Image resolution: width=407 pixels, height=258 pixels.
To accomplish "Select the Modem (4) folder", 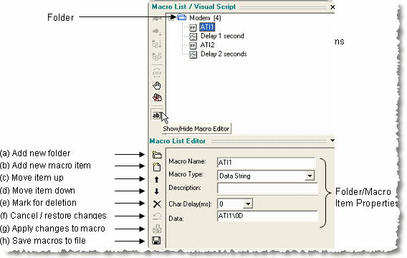I will point(205,18).
